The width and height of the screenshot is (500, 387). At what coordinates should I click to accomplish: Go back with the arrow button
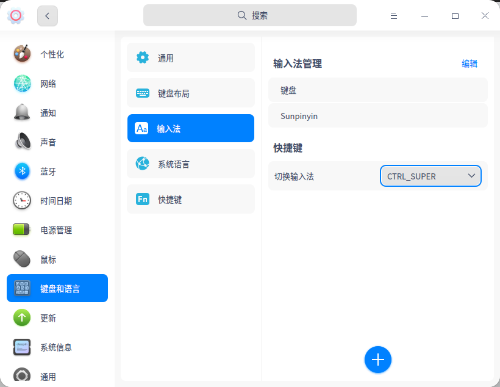click(x=48, y=16)
